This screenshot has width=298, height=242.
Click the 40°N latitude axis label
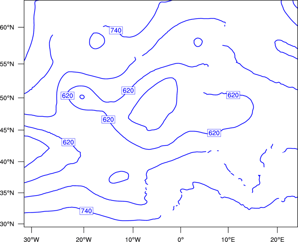pos(7,162)
